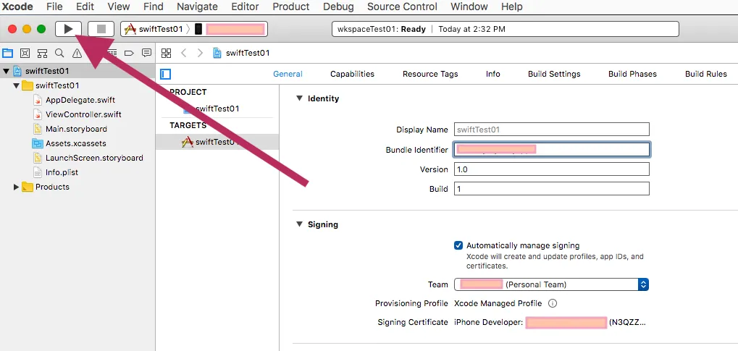Choose the run destination device
The height and width of the screenshot is (351, 738).
click(230, 29)
